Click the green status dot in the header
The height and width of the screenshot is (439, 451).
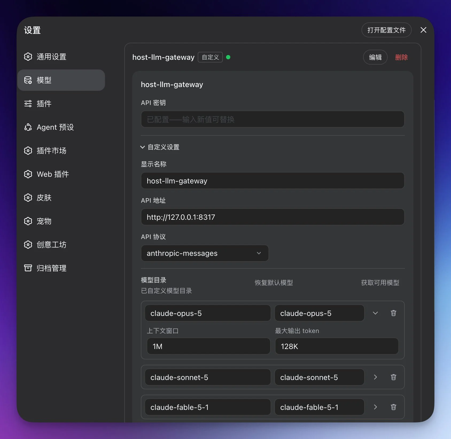[228, 57]
